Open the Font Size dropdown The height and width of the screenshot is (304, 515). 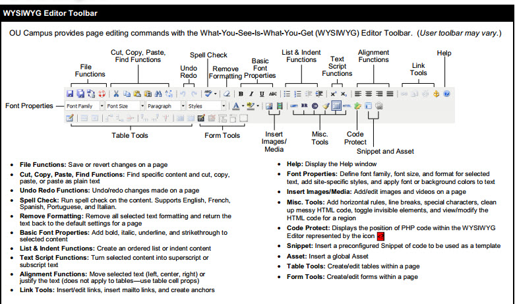pyautogui.click(x=125, y=106)
